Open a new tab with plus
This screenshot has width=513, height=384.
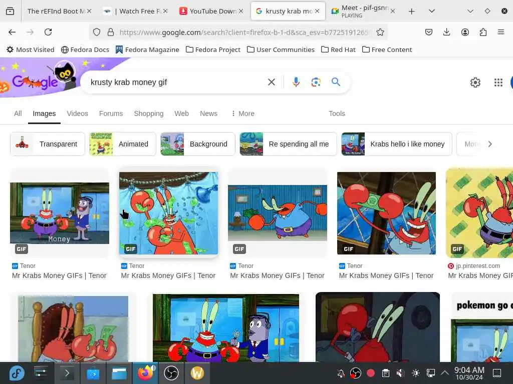pos(412,11)
